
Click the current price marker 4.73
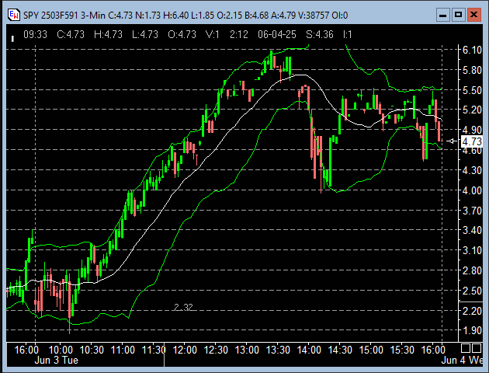click(x=471, y=141)
